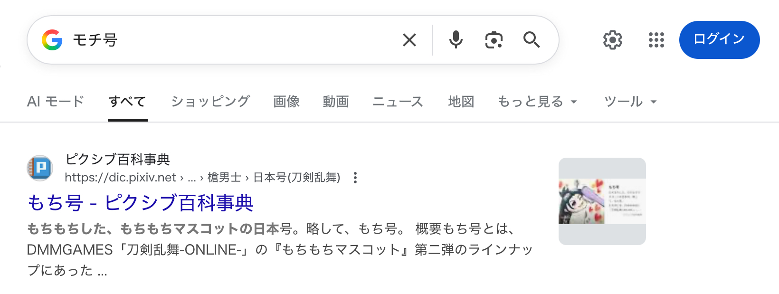Viewport: 779px width, 294px height.
Task: Expand the もっと見る dropdown
Action: coord(537,102)
